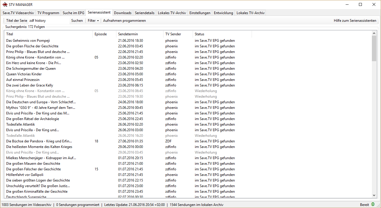Select the Downloads tab
Screen dimensions: 381x208
pyautogui.click(x=123, y=13)
